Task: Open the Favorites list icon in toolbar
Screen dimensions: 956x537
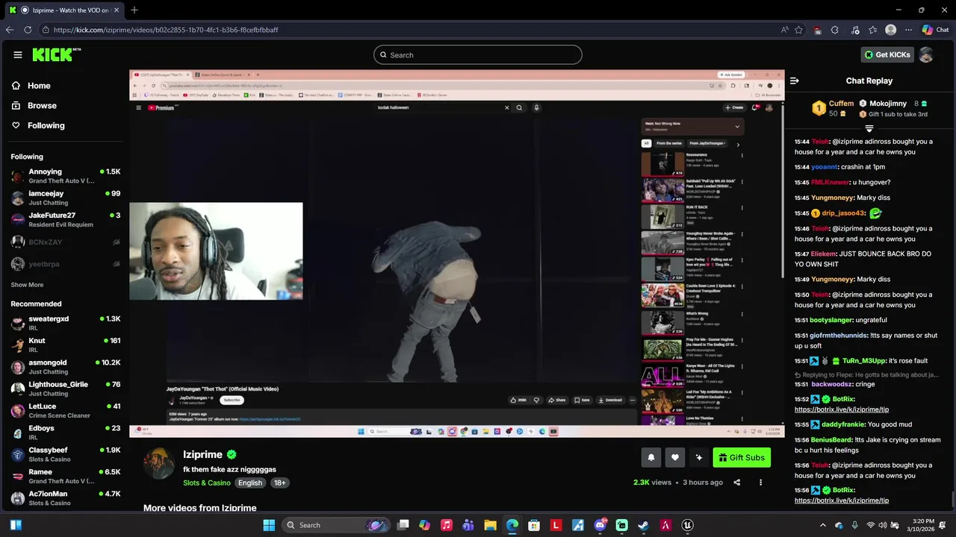Action: click(873, 30)
